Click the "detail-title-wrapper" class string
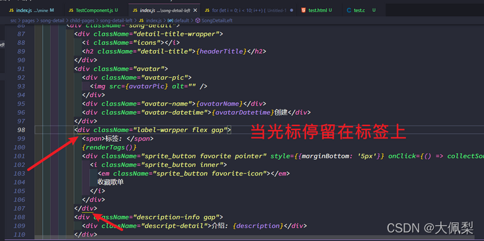The height and width of the screenshot is (241, 484). (176, 34)
